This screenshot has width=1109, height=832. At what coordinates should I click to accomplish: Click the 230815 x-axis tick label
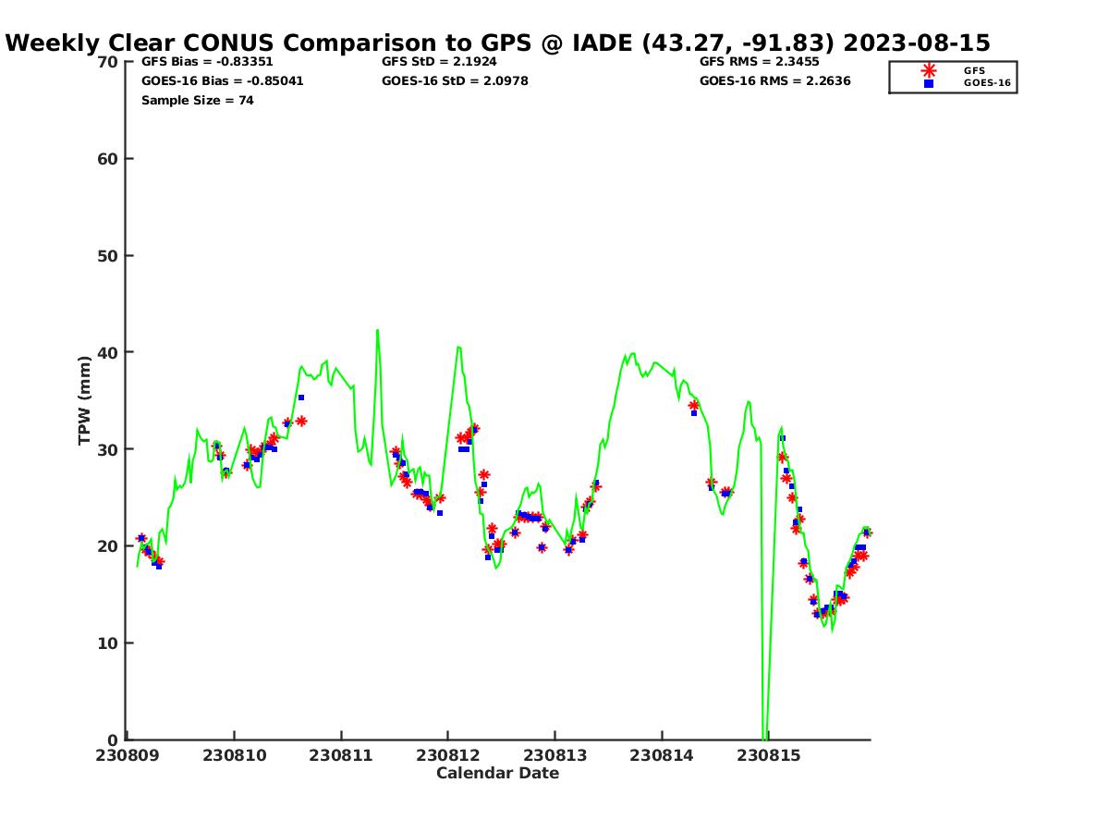[x=769, y=755]
